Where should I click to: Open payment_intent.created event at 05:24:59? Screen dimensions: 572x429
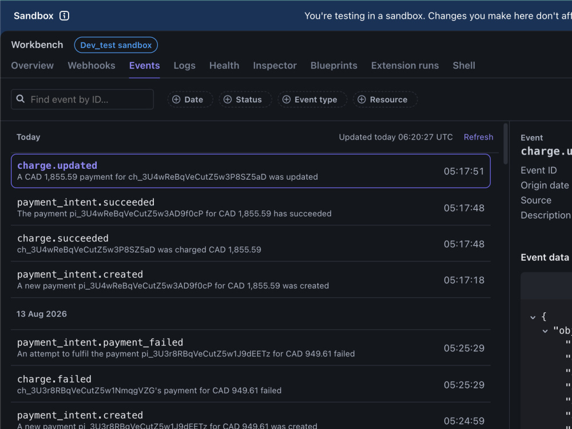pos(251,416)
